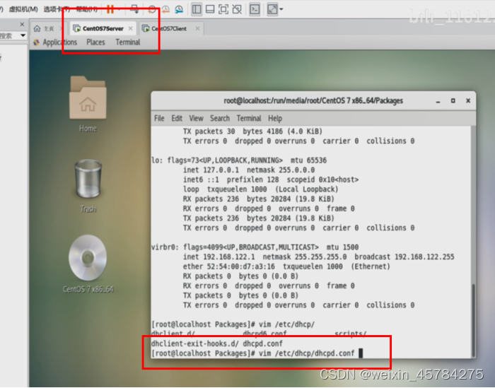The width and height of the screenshot is (495, 388).
Task: Expand stretch display dropdown arrow
Action: [x=281, y=9]
